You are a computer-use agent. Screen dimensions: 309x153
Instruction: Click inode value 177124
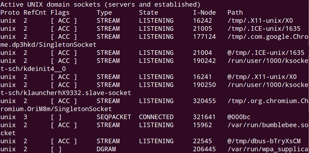coord(204,37)
